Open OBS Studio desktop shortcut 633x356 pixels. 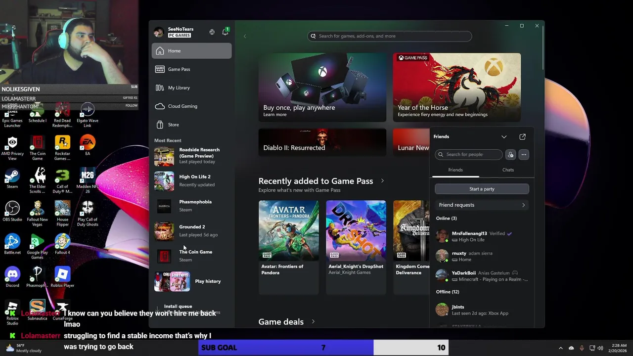point(12,212)
